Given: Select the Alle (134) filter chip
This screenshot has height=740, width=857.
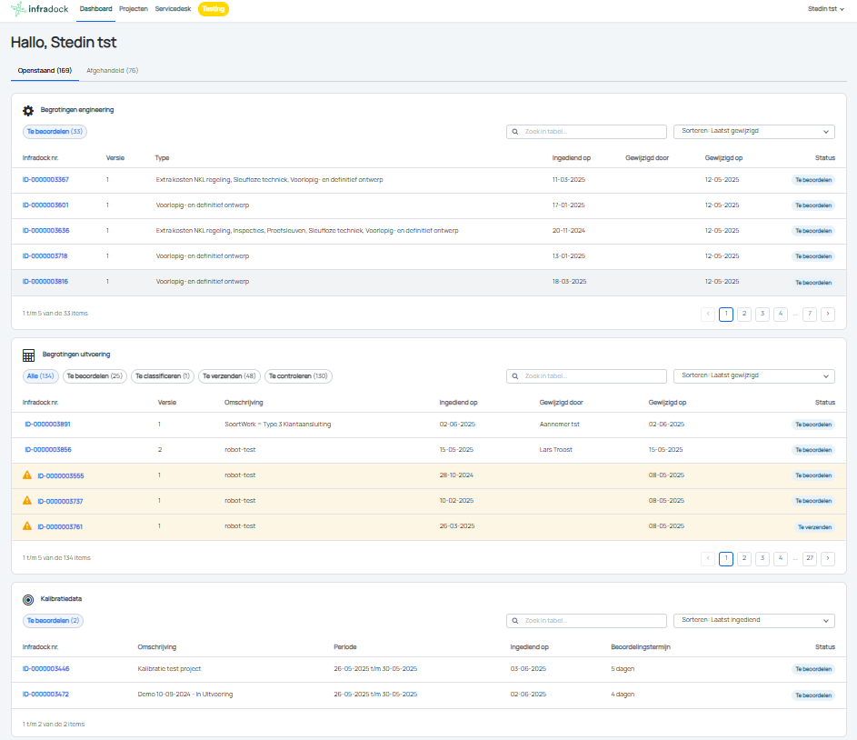Looking at the screenshot, I should click(x=41, y=376).
